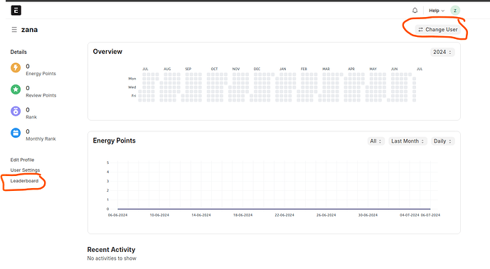
Task: Go to the Leaderboard link
Action: 24,181
